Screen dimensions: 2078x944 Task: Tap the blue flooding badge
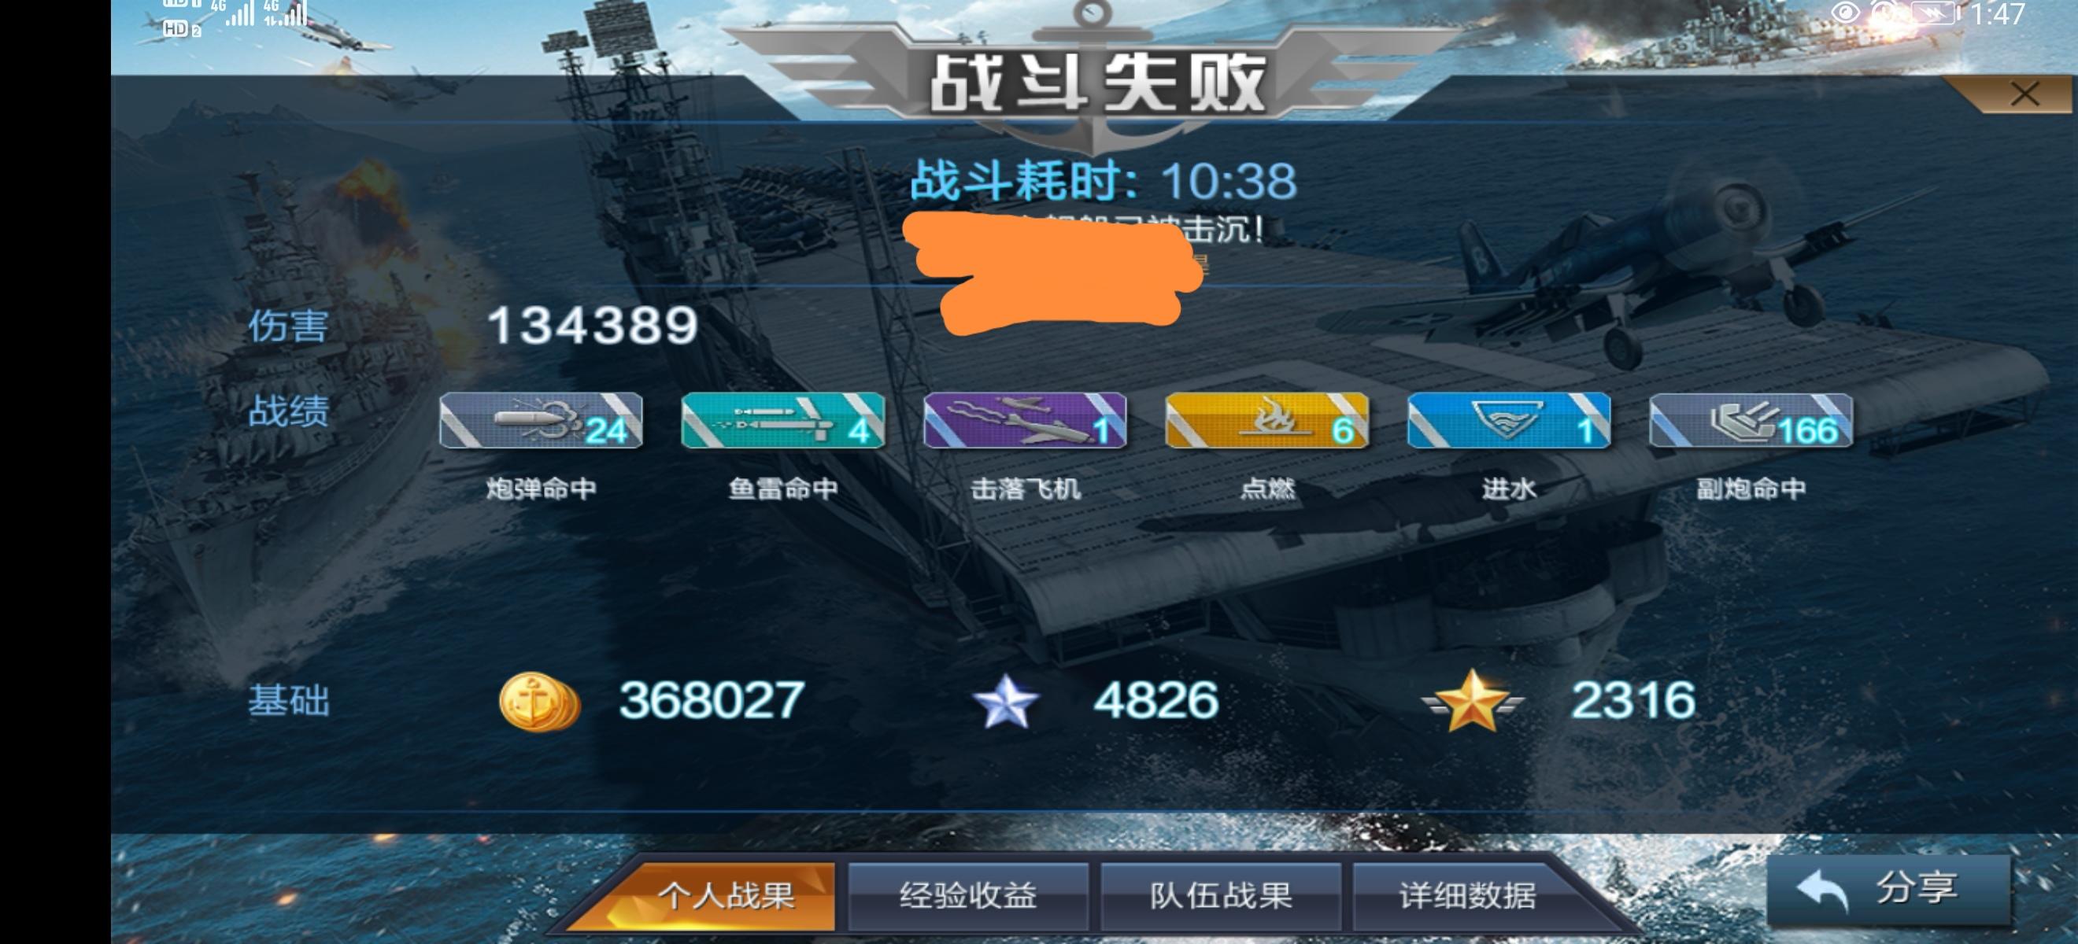(1508, 420)
